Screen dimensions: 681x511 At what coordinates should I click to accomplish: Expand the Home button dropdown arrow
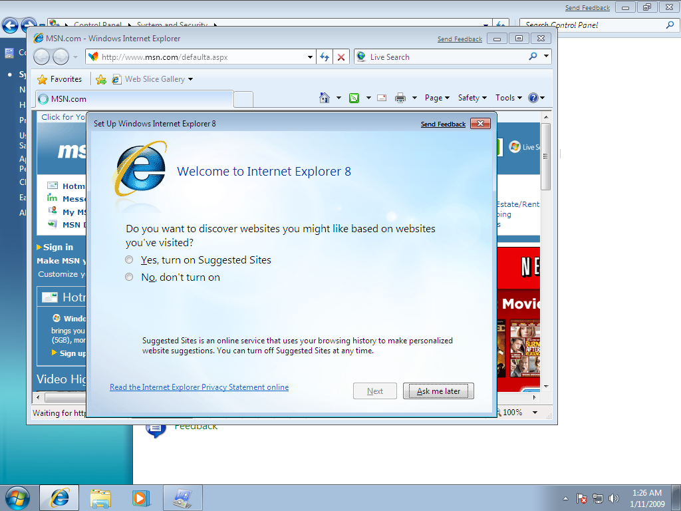(x=339, y=98)
